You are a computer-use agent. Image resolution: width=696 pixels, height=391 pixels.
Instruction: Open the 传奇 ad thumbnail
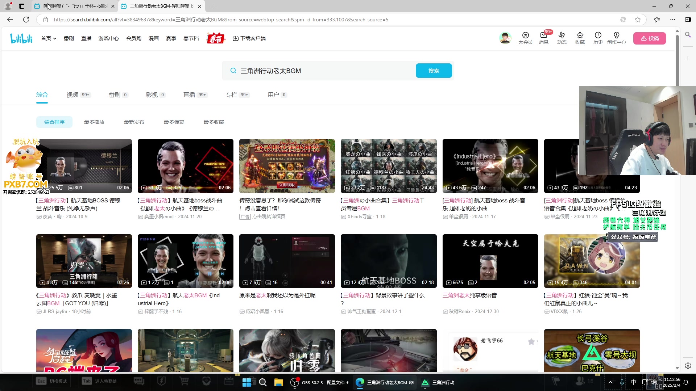coord(287,166)
